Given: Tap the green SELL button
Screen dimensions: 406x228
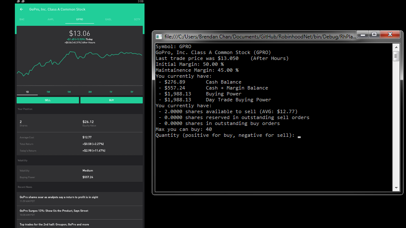Looking at the screenshot, I should tap(48, 100).
